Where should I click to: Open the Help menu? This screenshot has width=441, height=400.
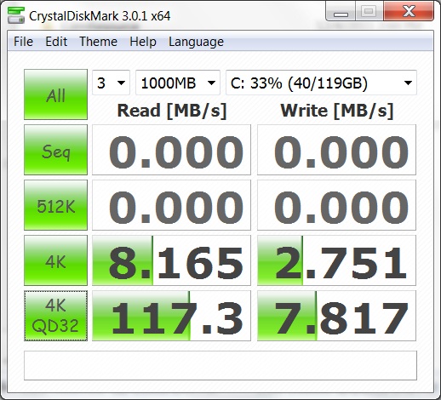click(x=143, y=42)
